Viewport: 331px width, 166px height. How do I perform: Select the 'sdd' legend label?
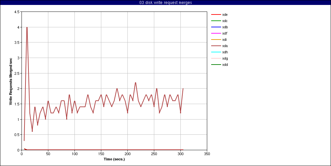(225, 65)
